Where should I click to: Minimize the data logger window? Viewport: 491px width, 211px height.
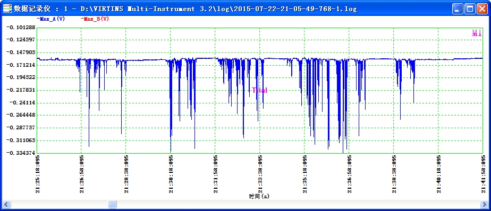point(458,9)
